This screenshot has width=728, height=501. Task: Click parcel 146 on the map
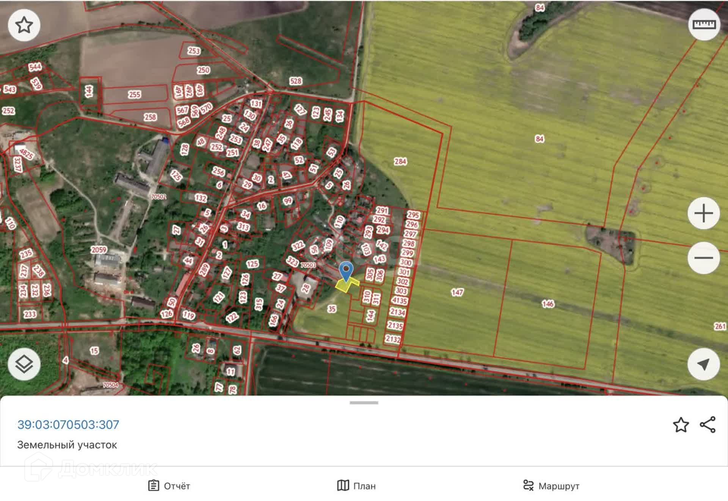coord(548,304)
